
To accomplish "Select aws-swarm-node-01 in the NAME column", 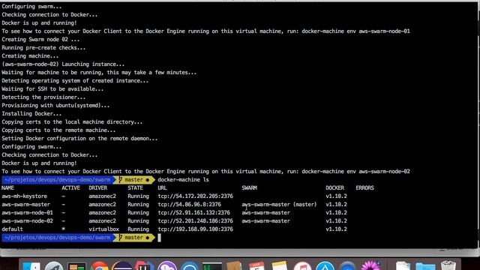I will (x=27, y=213).
